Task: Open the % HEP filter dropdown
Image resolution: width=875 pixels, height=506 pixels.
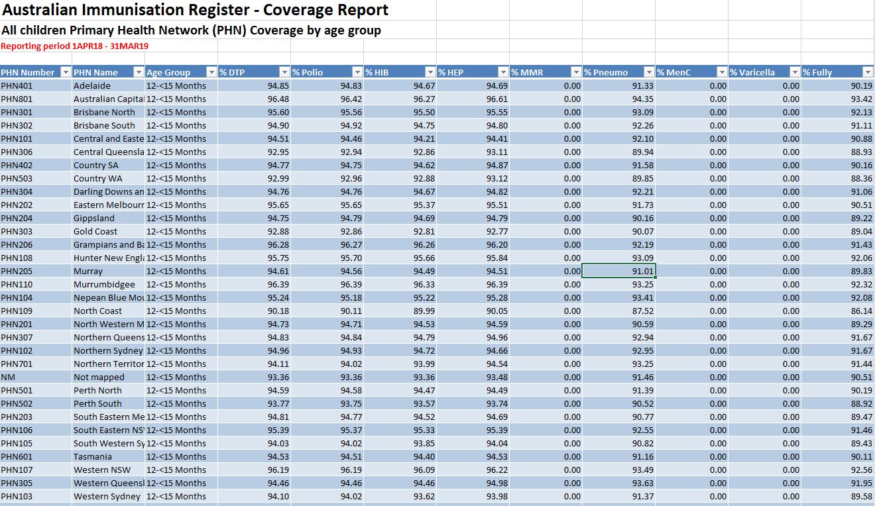Action: click(502, 72)
